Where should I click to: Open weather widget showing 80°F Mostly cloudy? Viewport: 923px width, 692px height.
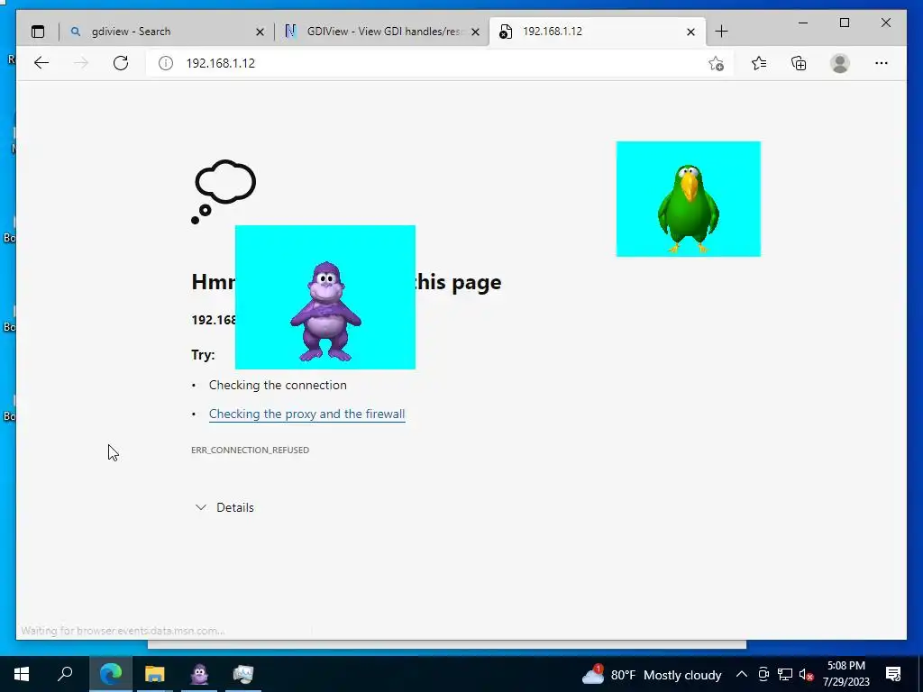point(652,674)
